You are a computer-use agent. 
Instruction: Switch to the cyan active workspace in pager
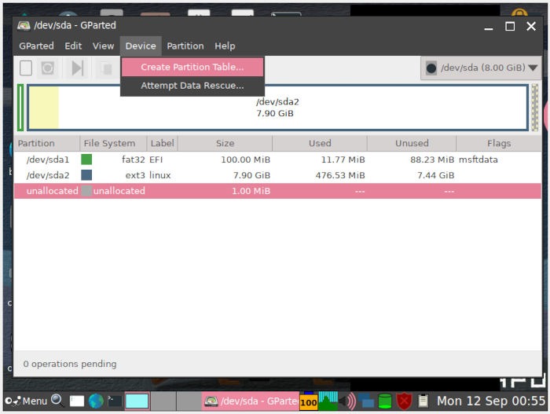pyautogui.click(x=137, y=401)
